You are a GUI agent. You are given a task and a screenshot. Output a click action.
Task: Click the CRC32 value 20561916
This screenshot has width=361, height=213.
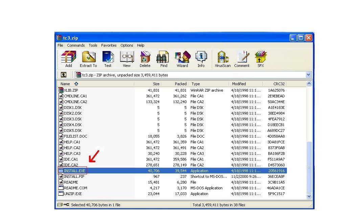276,171
